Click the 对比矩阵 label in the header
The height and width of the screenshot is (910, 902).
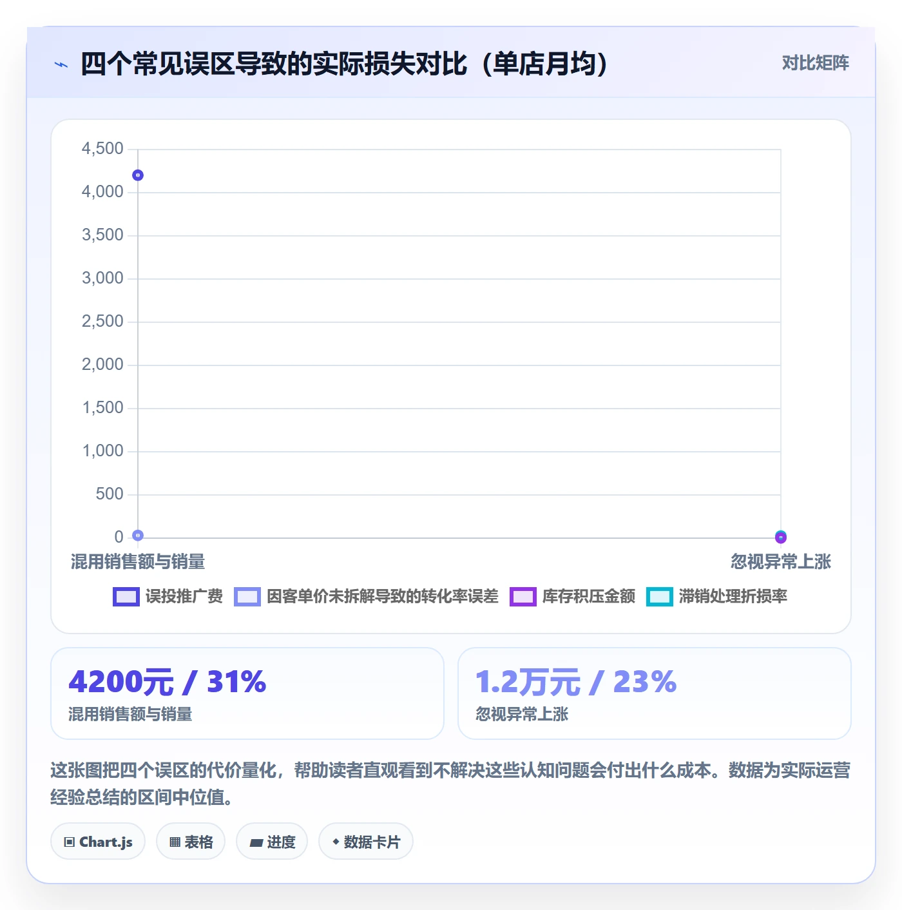click(815, 63)
